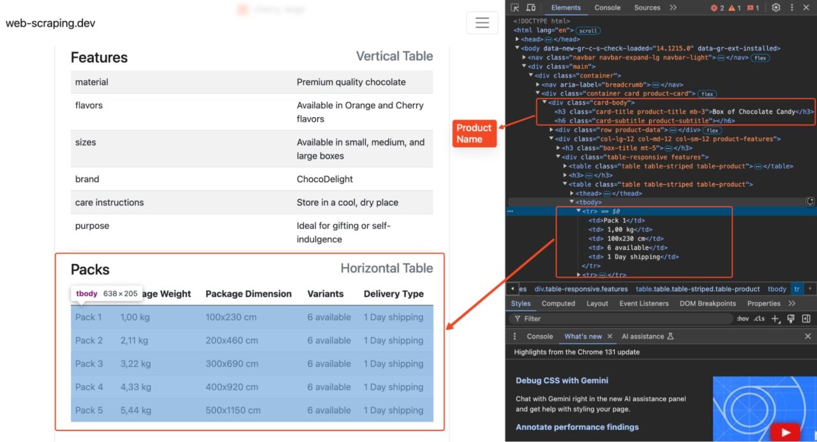Click the funnel icon in Styles filter
Screen dimensions: 817x442
click(x=517, y=318)
